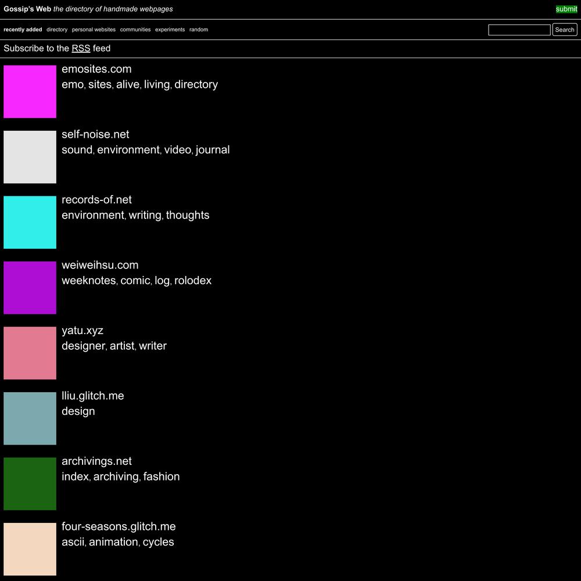Click the 'design' tag under lliu.glitch.me
The image size is (581, 581).
(x=78, y=411)
